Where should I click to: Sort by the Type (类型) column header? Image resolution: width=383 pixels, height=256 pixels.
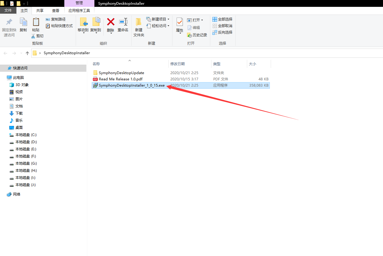coord(217,64)
